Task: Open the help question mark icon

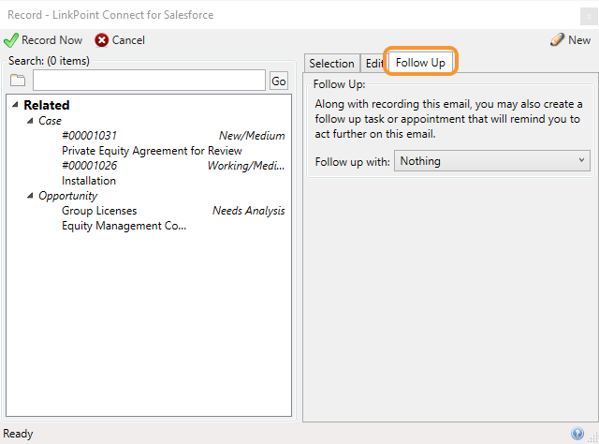Action: coord(577,434)
